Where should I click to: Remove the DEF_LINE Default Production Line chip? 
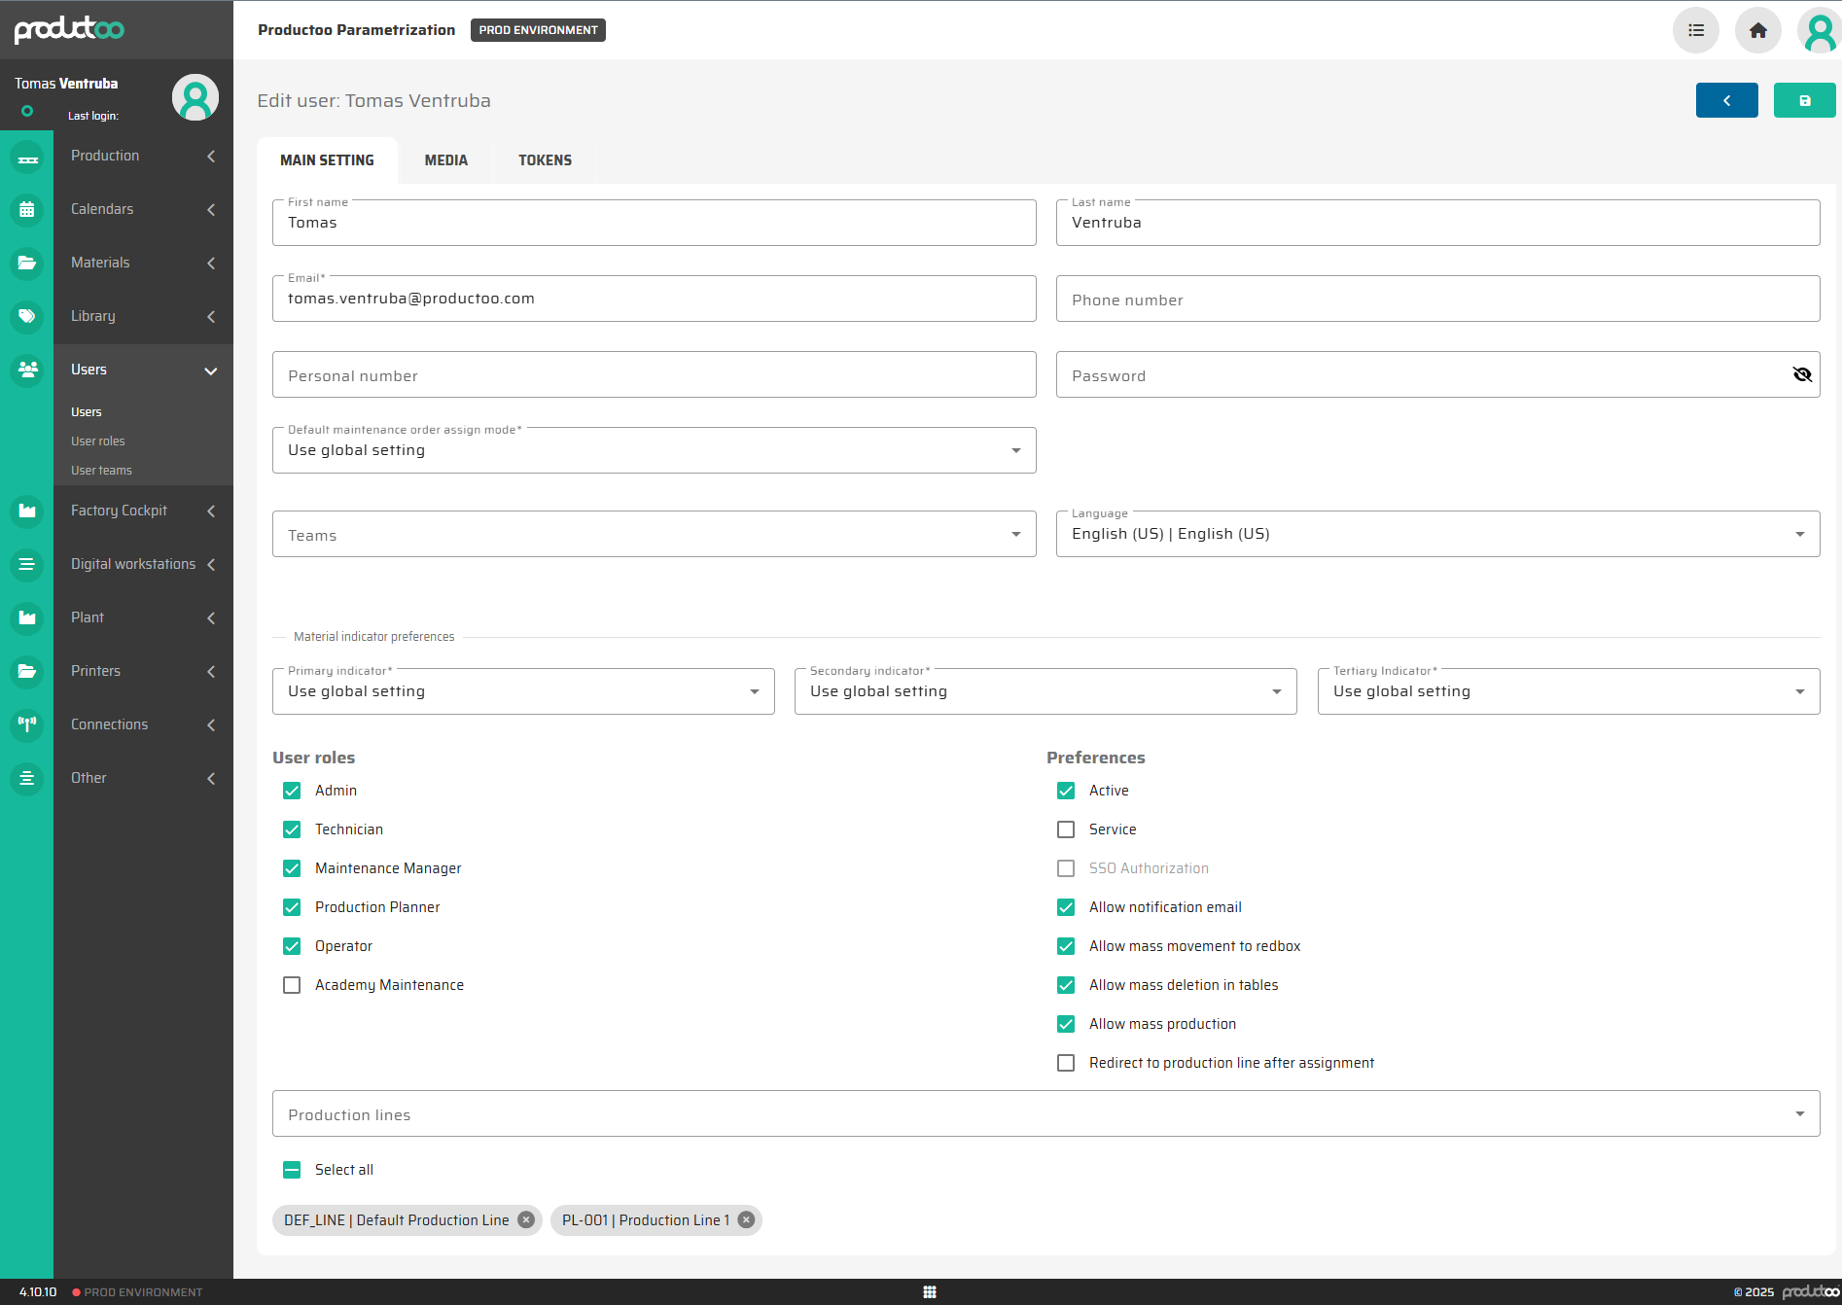click(526, 1220)
